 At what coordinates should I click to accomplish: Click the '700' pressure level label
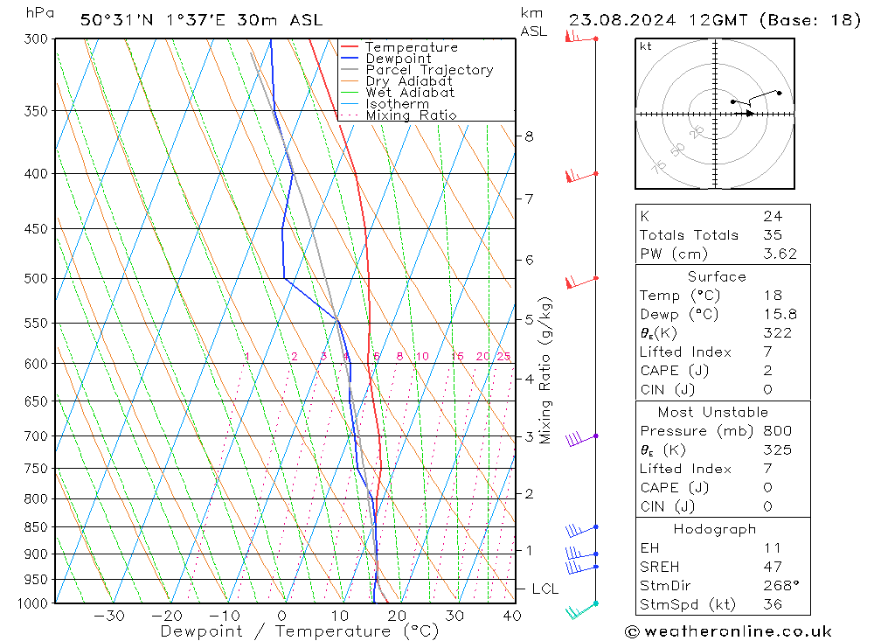pos(36,436)
